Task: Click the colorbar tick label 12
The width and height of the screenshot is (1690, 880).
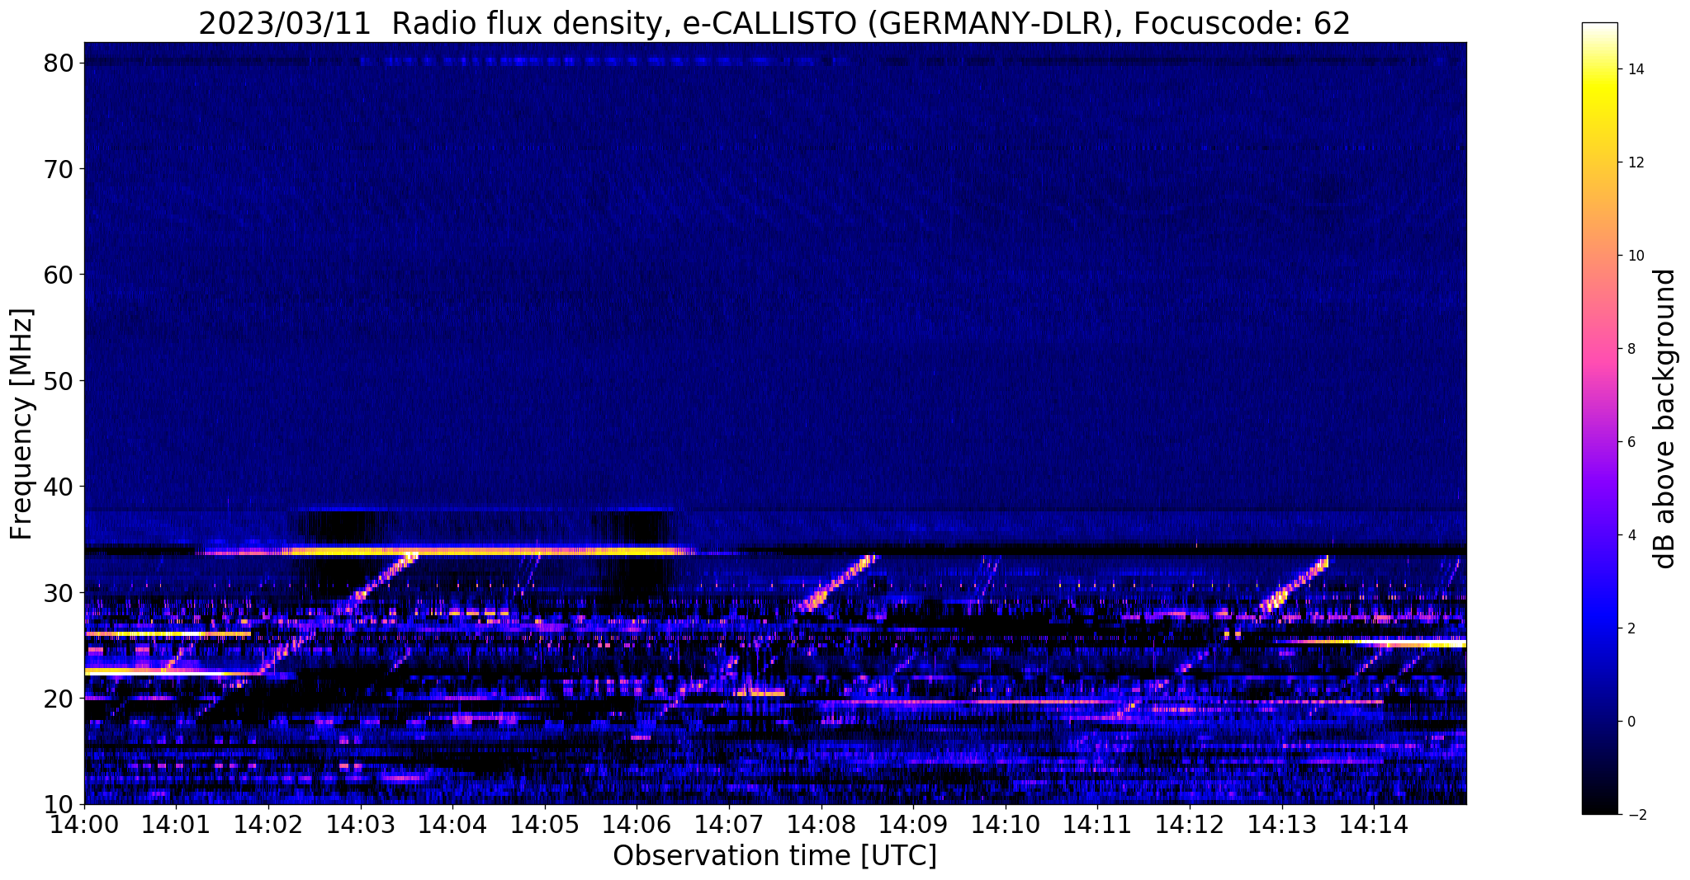Action: [1635, 162]
